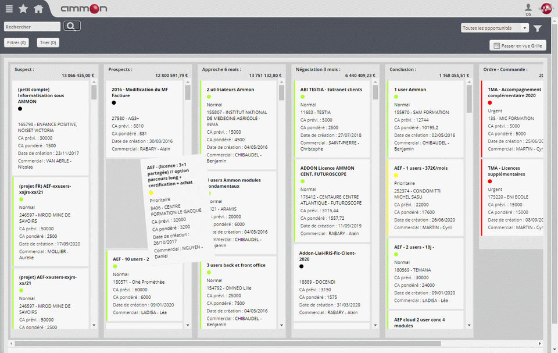Open the hamburger main menu
Image resolution: width=558 pixels, height=353 pixels.
[9, 9]
